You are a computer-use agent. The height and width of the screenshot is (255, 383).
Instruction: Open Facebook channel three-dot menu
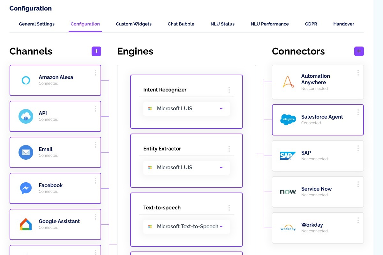point(95,181)
